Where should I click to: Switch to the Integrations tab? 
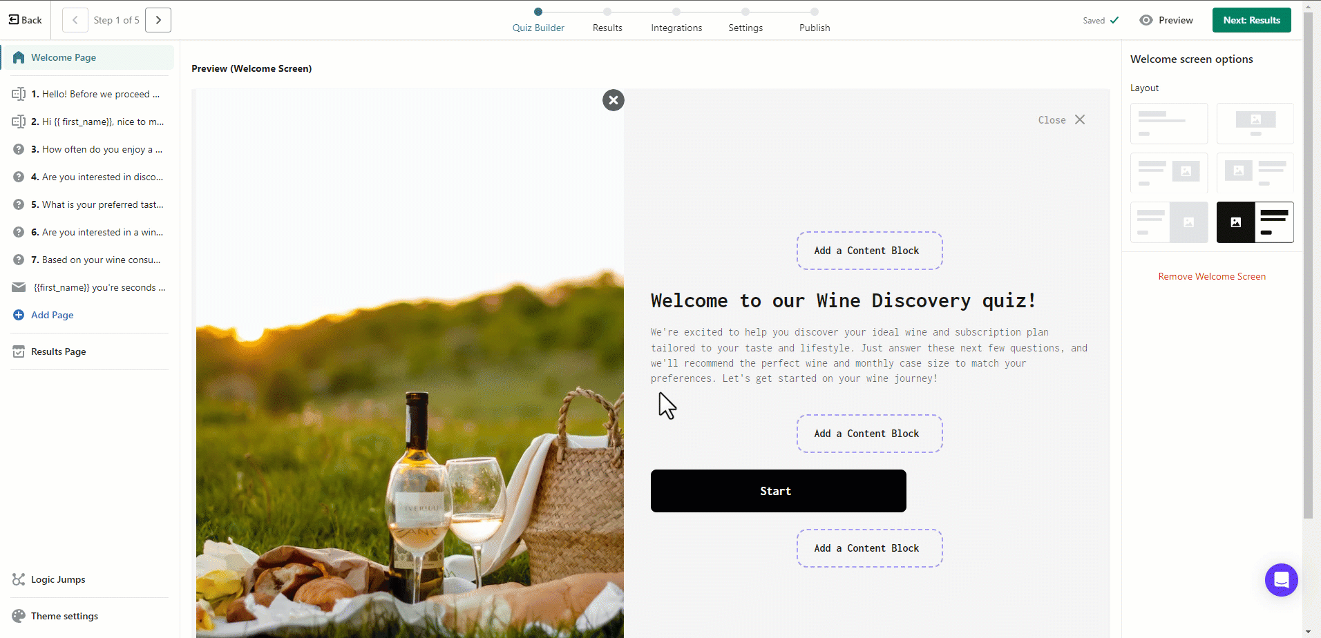(676, 28)
